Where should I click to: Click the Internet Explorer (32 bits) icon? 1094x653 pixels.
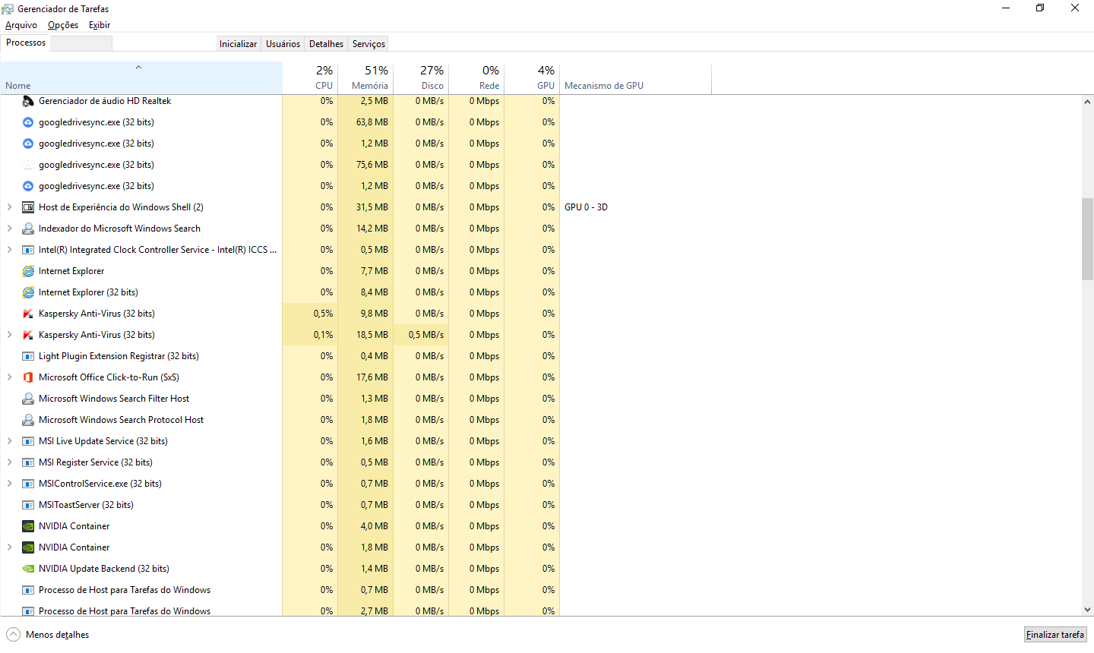(28, 292)
